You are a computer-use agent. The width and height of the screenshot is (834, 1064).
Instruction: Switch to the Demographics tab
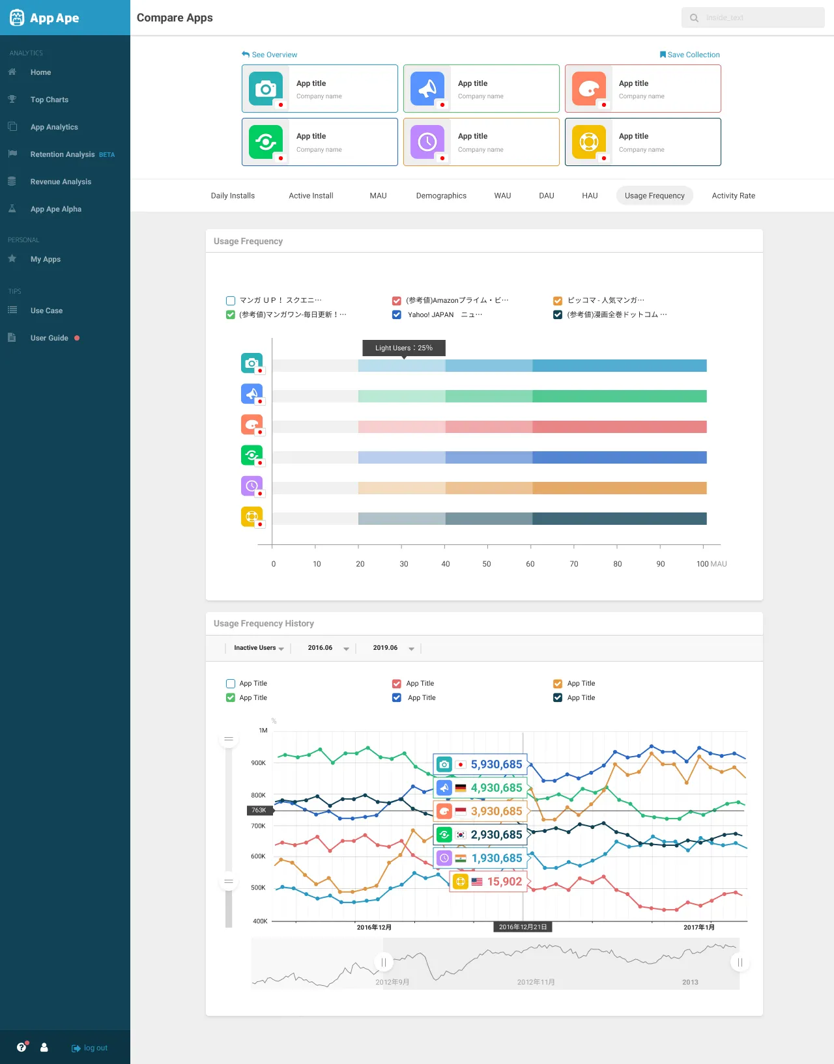tap(441, 196)
